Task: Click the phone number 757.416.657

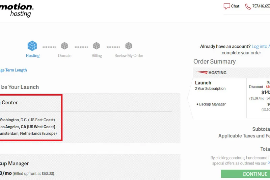Action: pyautogui.click(x=261, y=6)
